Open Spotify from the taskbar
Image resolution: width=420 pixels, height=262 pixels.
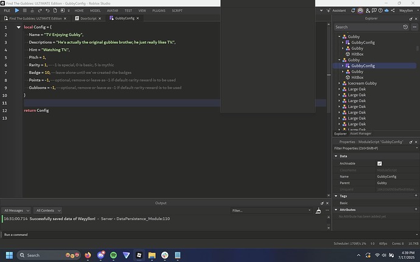(x=114, y=255)
